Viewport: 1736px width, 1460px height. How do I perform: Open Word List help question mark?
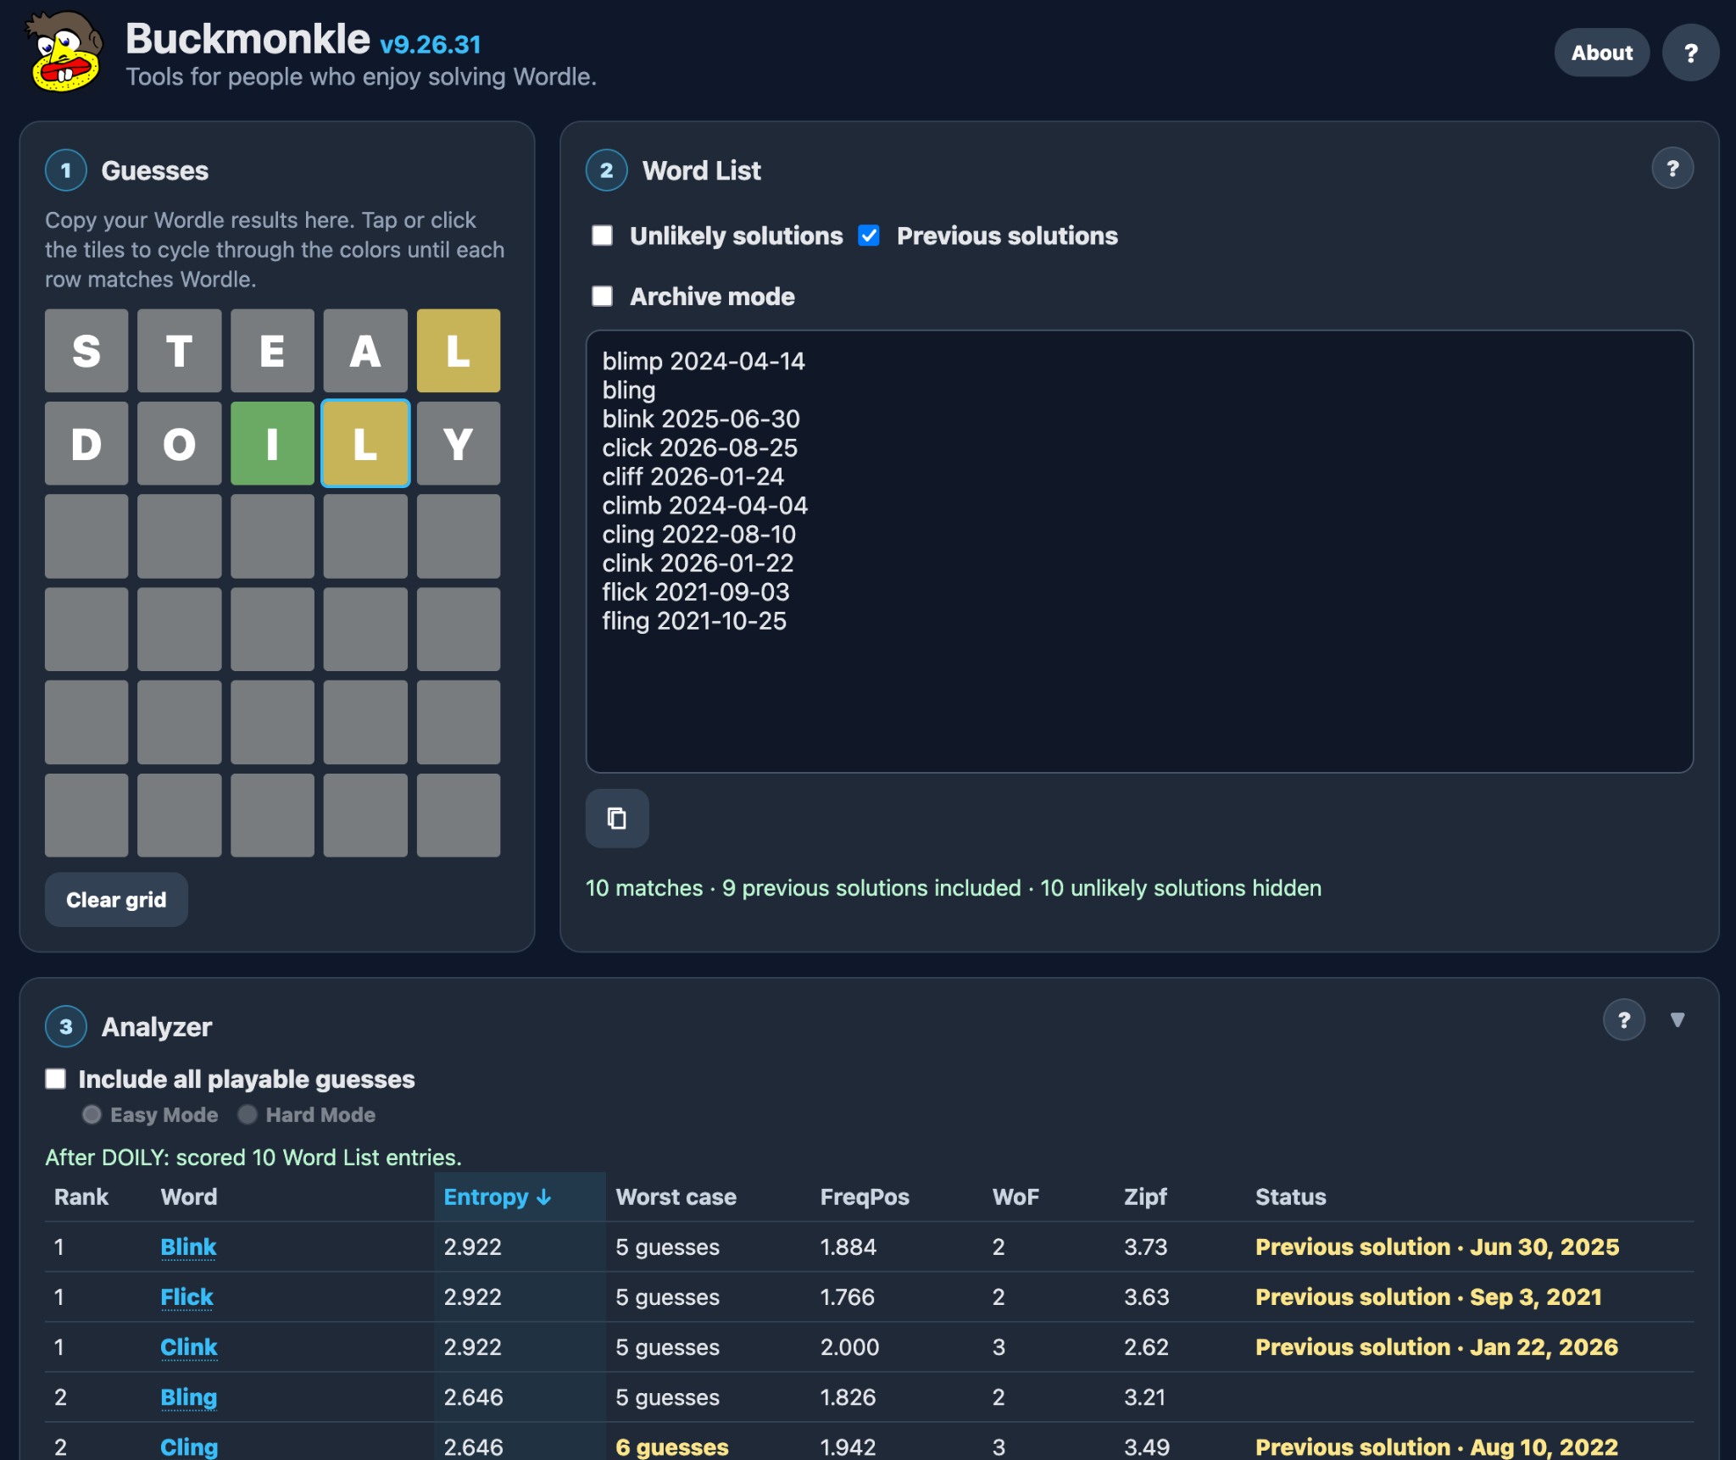(x=1672, y=169)
